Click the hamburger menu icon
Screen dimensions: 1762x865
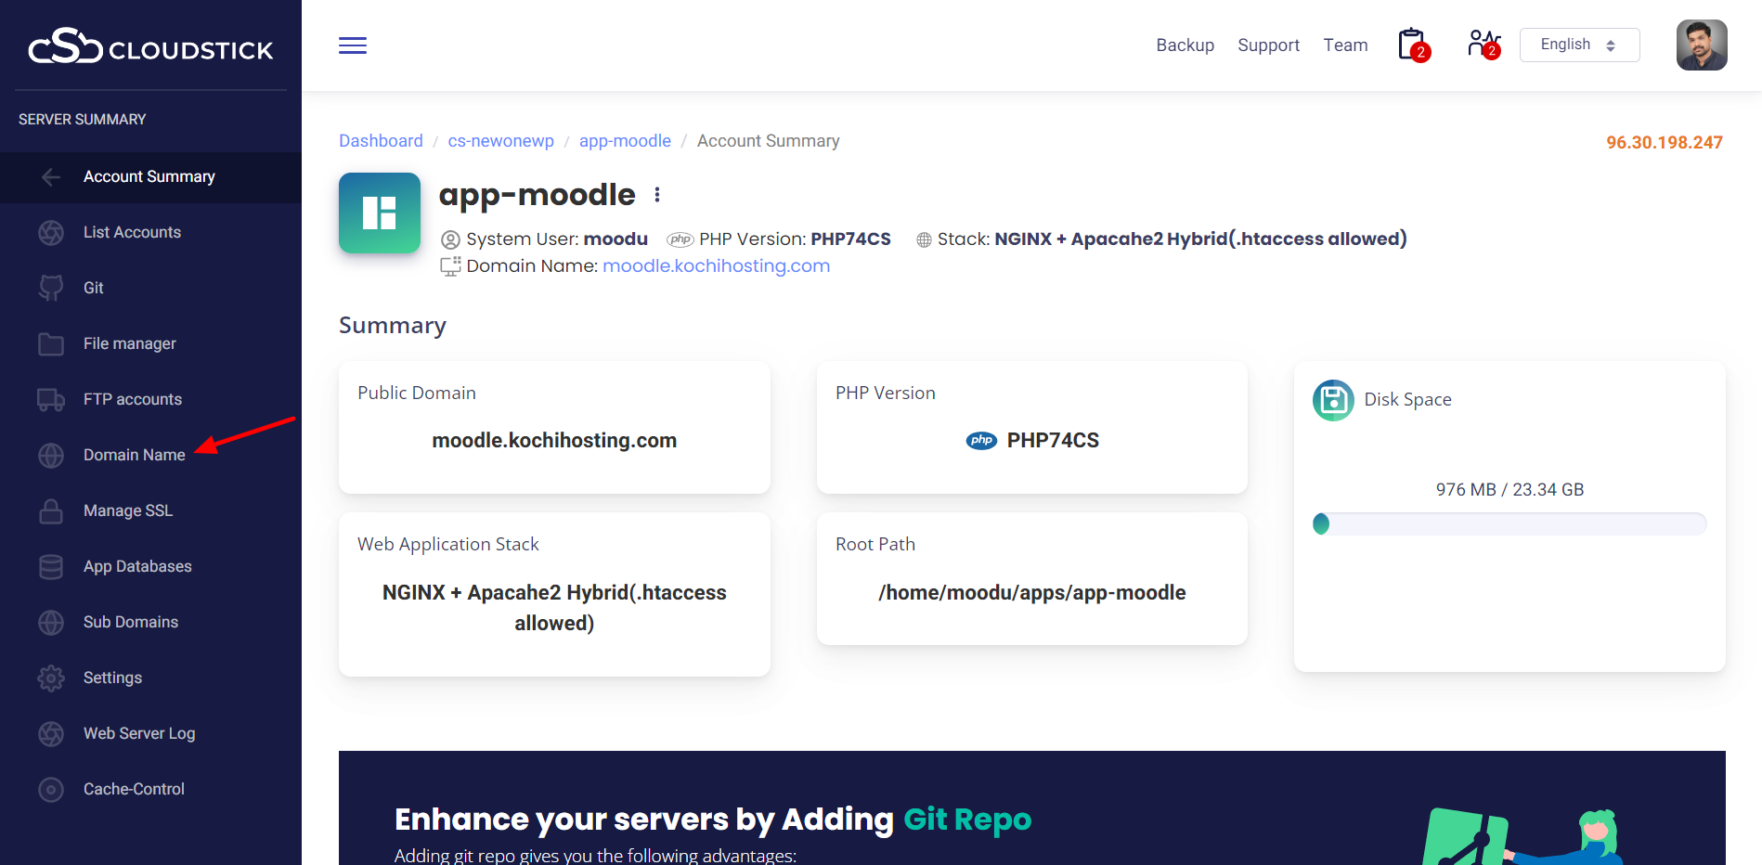pyautogui.click(x=353, y=45)
